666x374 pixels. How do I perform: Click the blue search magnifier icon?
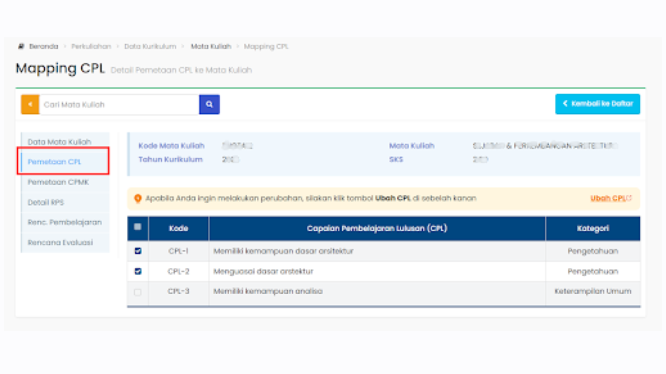209,104
